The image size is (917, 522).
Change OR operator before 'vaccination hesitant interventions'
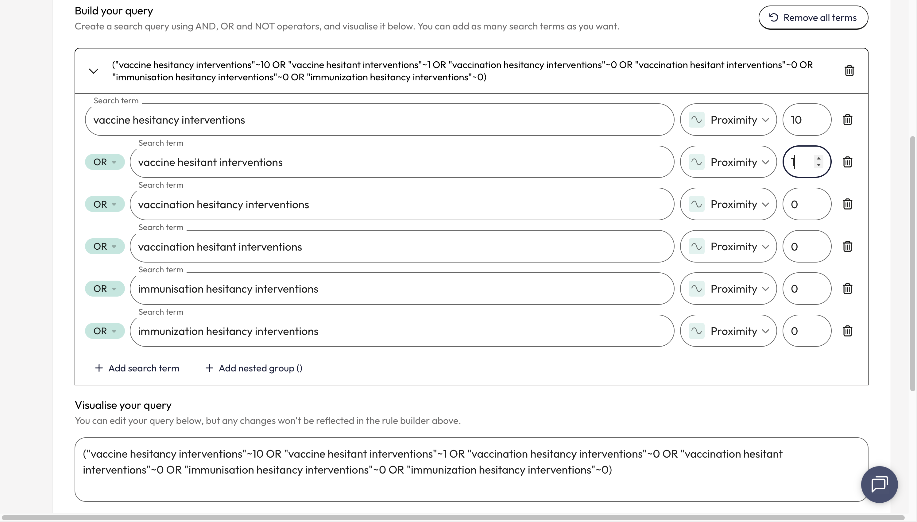pyautogui.click(x=105, y=247)
